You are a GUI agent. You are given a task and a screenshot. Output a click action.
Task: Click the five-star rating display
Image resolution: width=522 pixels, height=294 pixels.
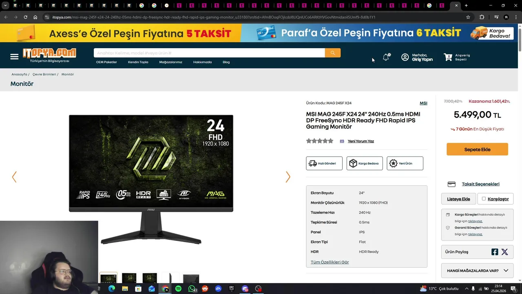320,141
